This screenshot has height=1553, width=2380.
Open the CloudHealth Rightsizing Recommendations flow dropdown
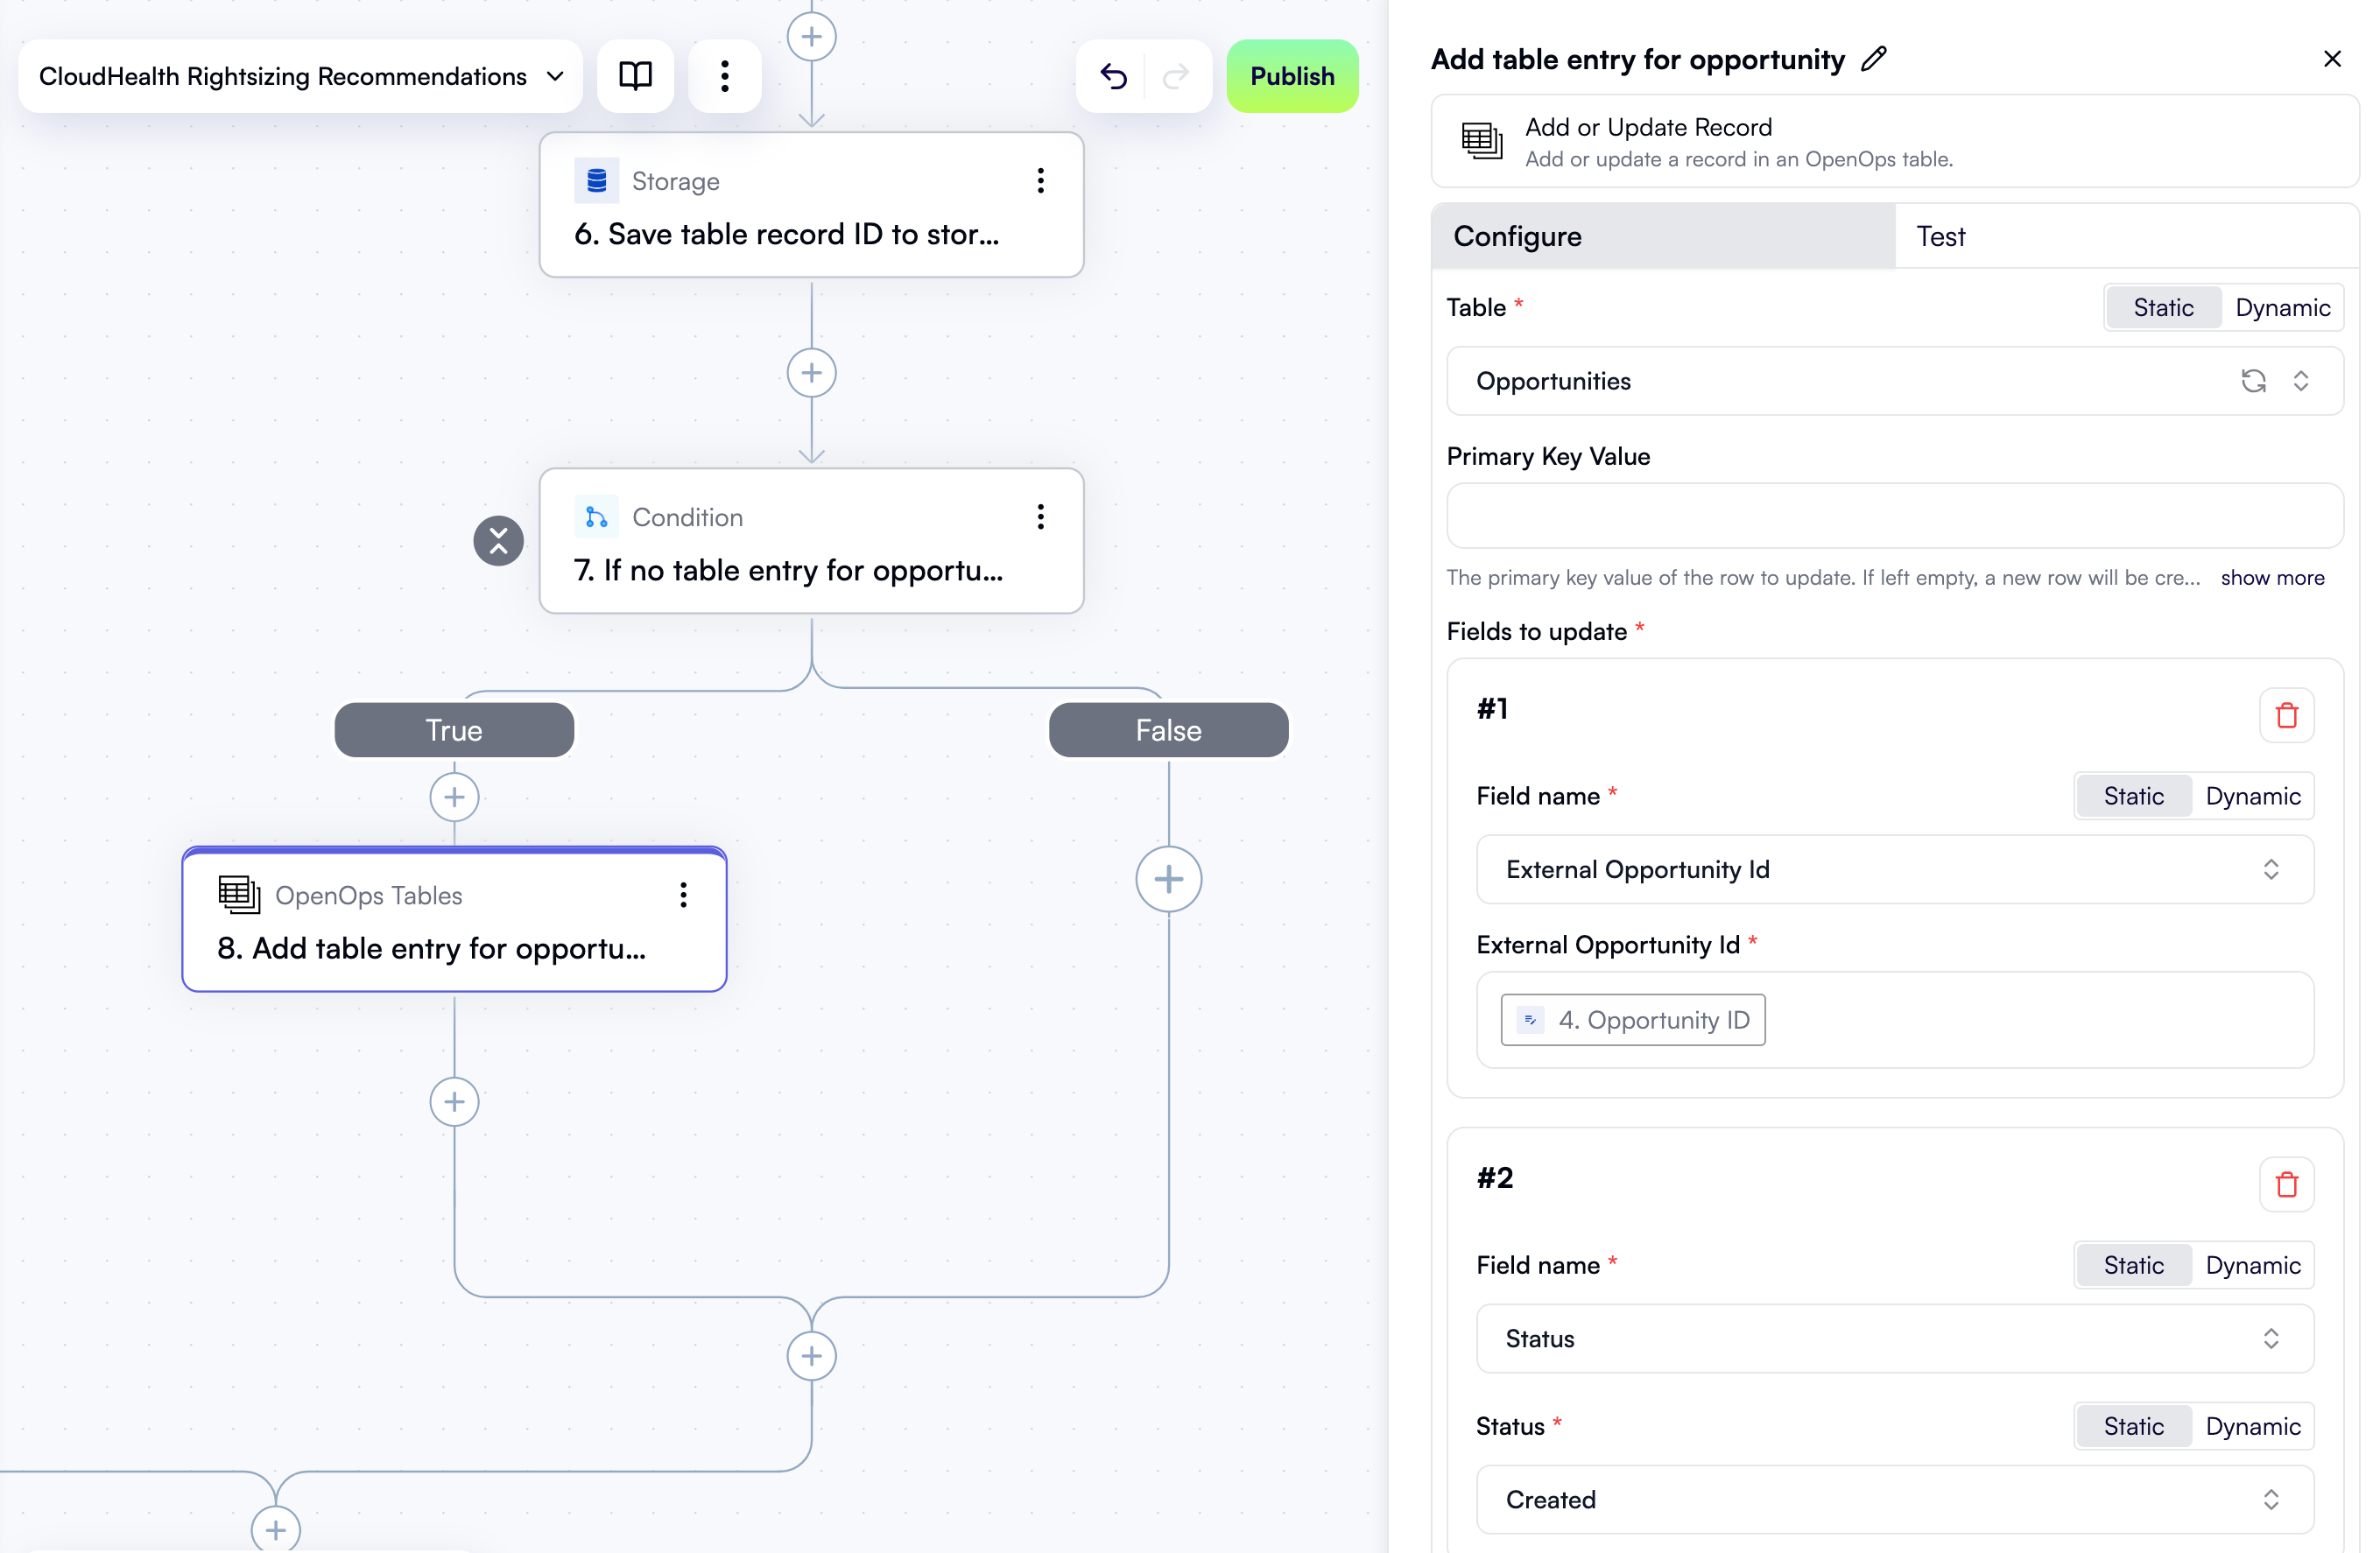point(556,76)
